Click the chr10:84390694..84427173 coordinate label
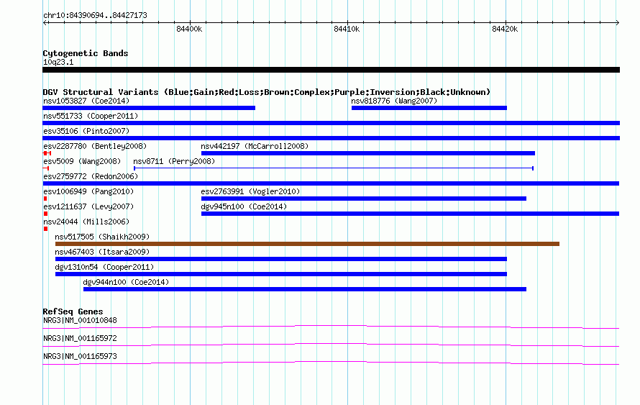640x405 pixels. point(95,16)
